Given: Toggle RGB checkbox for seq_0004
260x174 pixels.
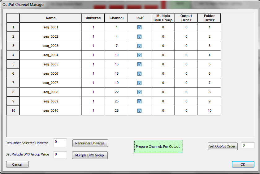Looking at the screenshot, I should pos(140,55).
